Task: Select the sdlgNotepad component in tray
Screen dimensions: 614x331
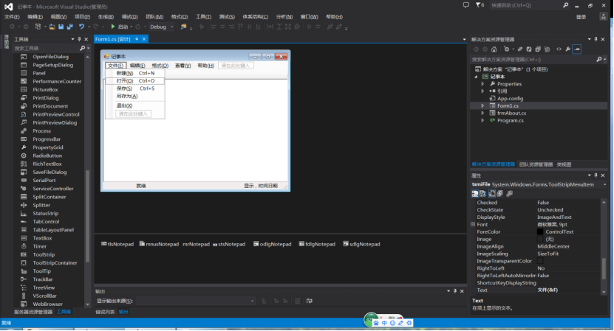Action: (361, 244)
